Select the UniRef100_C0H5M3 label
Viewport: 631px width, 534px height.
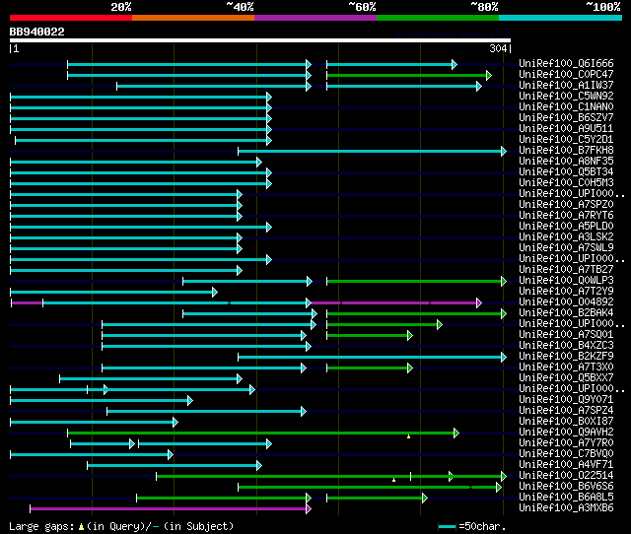pos(566,183)
